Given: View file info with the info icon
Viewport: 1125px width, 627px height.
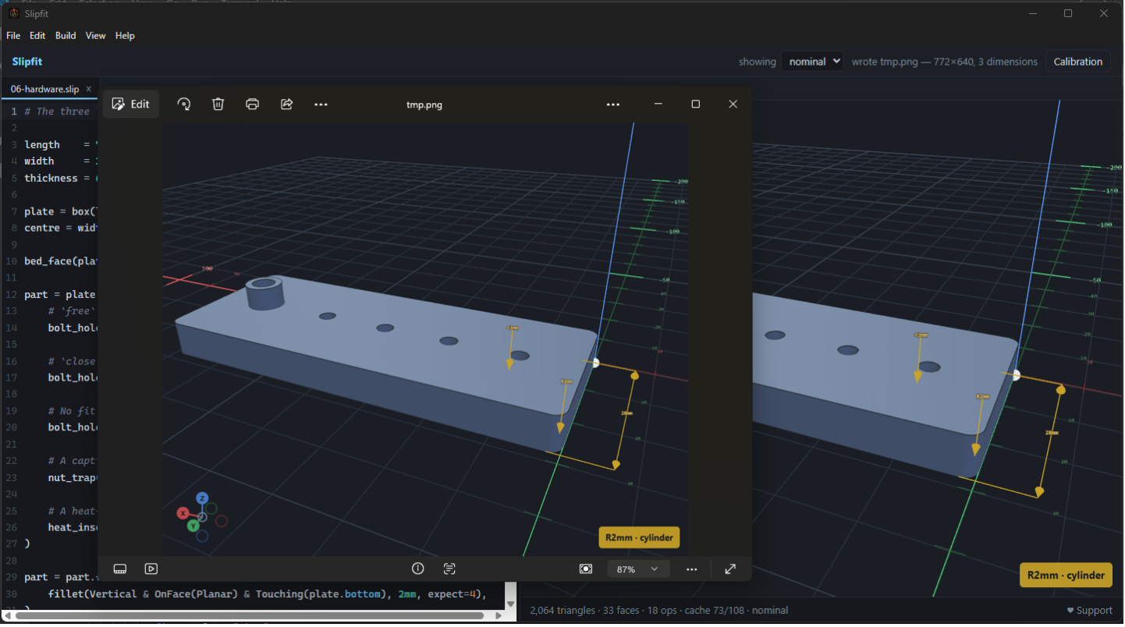Looking at the screenshot, I should (418, 569).
